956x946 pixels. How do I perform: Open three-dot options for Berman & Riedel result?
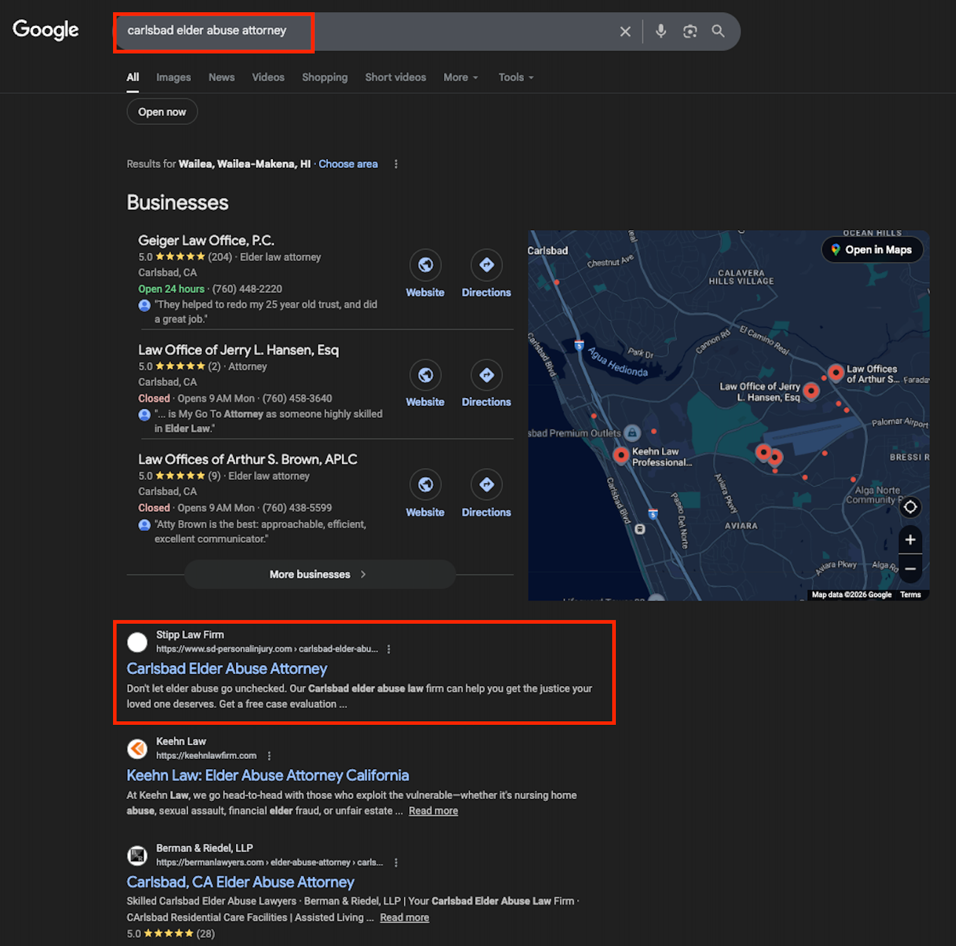click(x=396, y=862)
